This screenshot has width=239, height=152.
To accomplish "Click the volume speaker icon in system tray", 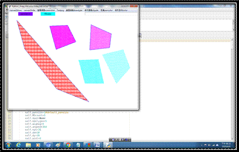I will click(x=209, y=145).
